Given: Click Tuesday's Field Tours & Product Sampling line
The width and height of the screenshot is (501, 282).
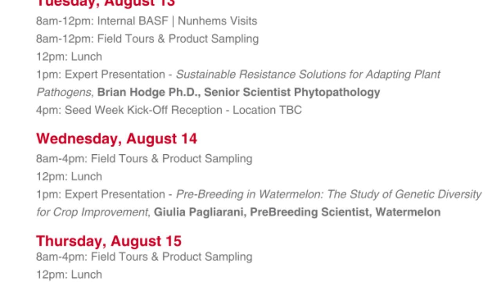Looking at the screenshot, I should [147, 39].
